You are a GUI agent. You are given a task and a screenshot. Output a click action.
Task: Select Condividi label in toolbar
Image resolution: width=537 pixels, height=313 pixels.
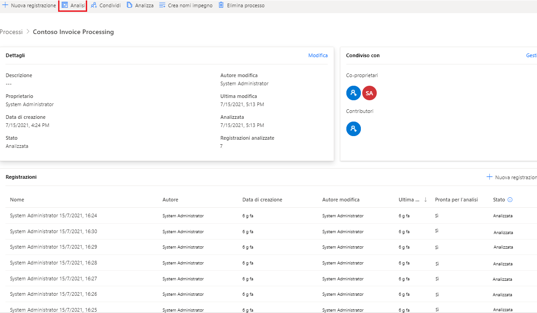(110, 5)
